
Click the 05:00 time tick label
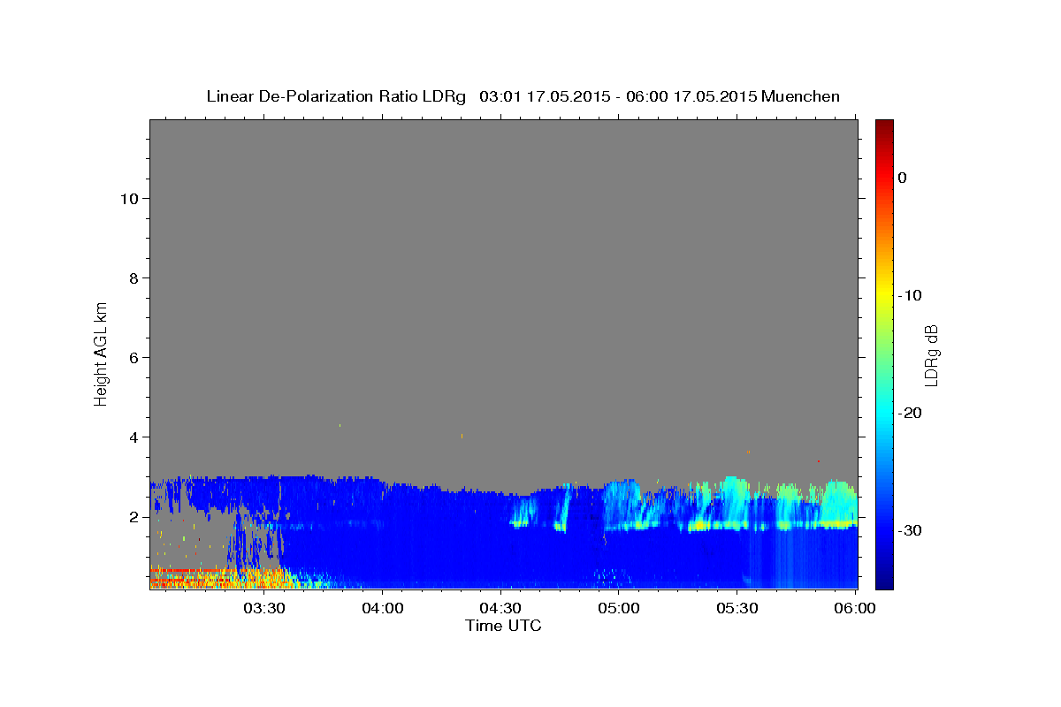coord(619,608)
